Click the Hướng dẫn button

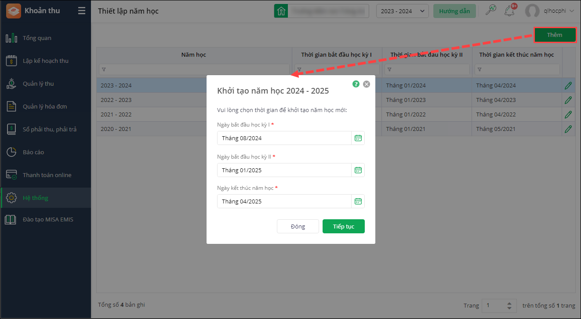tap(454, 11)
